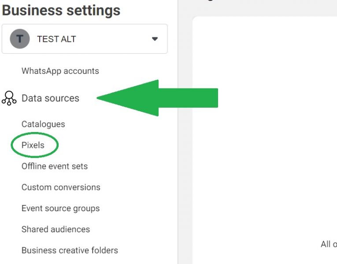Select Offline event sets
The image size is (337, 264).
tap(55, 166)
